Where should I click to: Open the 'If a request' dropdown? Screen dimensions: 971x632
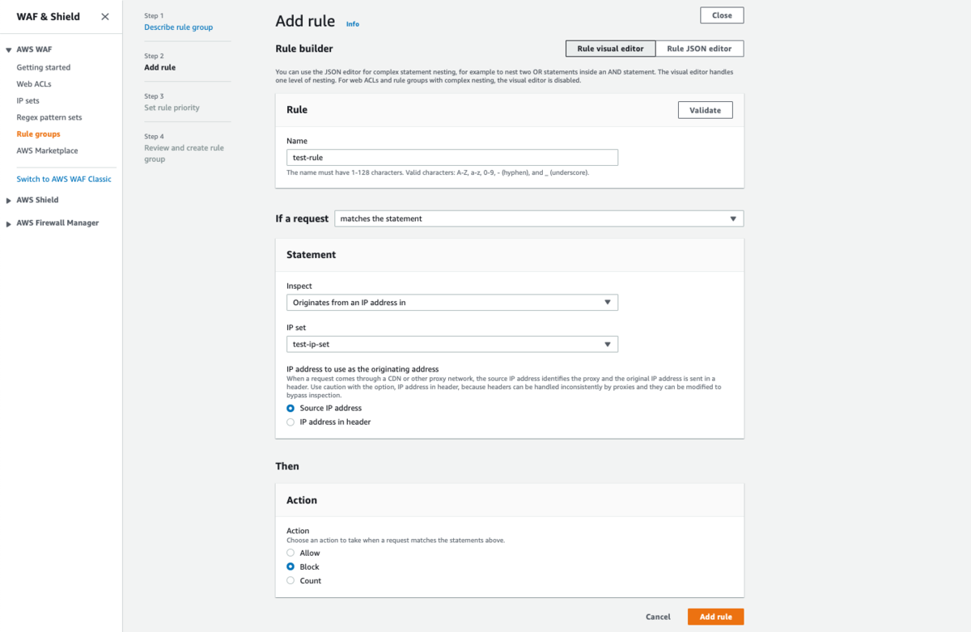coord(538,218)
